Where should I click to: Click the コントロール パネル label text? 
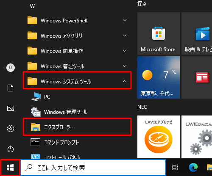(x=62, y=157)
